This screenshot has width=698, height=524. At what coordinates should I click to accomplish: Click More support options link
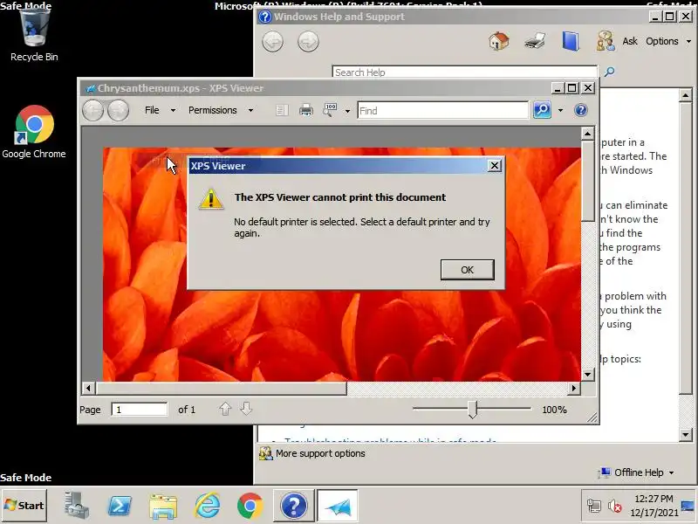[320, 453]
